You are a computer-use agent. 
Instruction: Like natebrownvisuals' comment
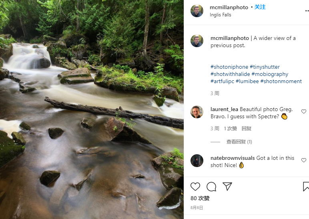click(x=304, y=160)
